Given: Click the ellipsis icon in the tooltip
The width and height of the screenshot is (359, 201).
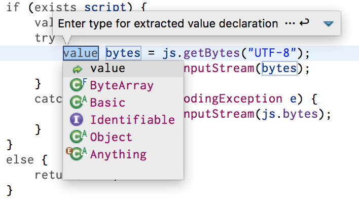Looking at the screenshot, I should click(290, 23).
